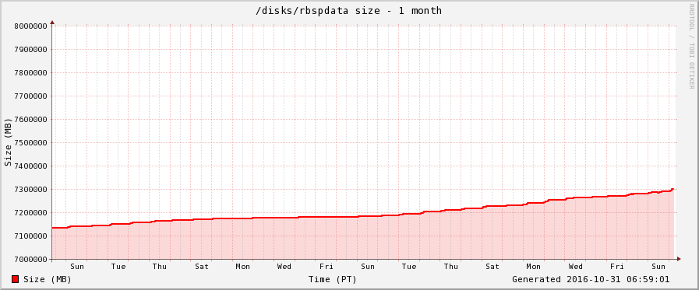Image resolution: width=699 pixels, height=290 pixels.
Task: Click the 7000000 y-axis label
Action: 31,260
